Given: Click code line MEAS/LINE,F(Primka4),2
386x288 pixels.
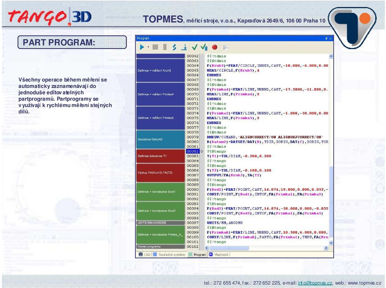Looking at the screenshot, I should pos(233,94).
